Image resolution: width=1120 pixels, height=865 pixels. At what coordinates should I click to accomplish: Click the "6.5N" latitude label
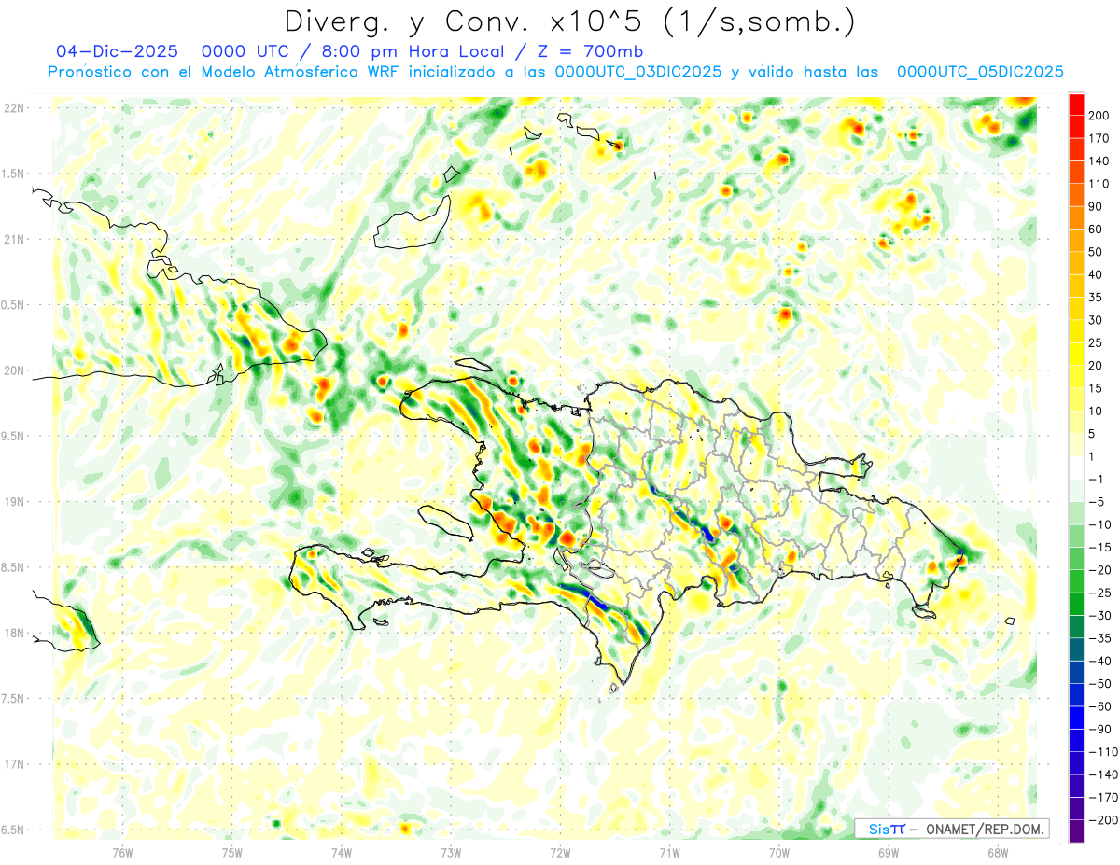(x=14, y=830)
